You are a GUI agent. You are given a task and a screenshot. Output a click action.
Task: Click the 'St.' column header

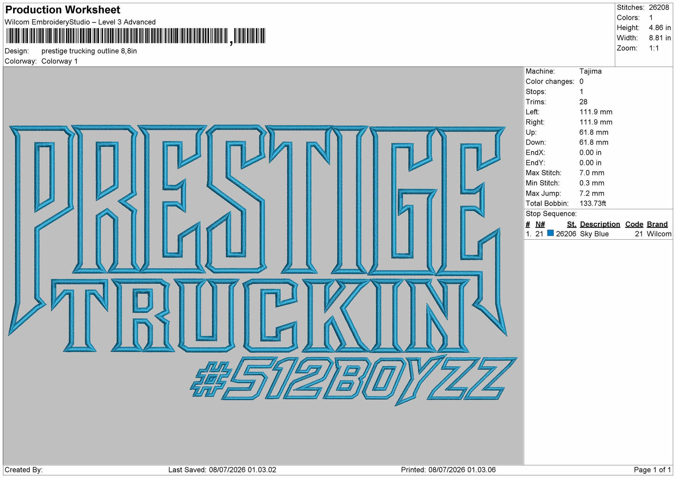pos(571,224)
